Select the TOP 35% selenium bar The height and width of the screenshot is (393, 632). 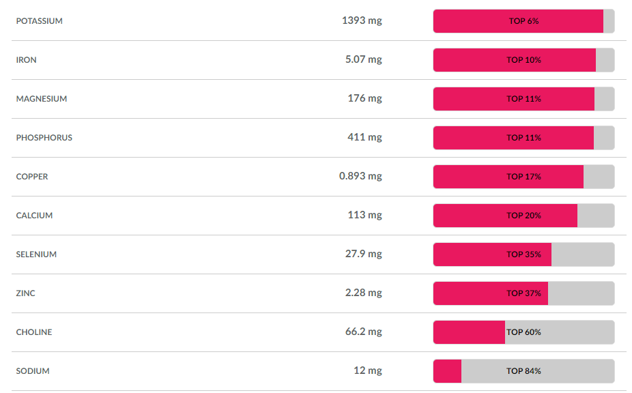(x=523, y=254)
